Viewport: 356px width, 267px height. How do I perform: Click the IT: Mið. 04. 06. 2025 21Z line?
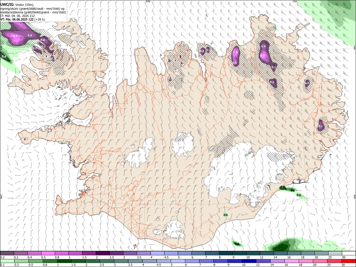[x=18, y=16]
